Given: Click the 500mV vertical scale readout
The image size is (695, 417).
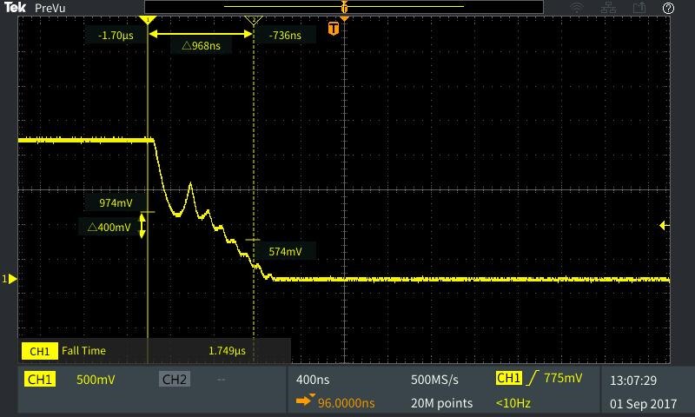Looking at the screenshot, I should [x=96, y=380].
